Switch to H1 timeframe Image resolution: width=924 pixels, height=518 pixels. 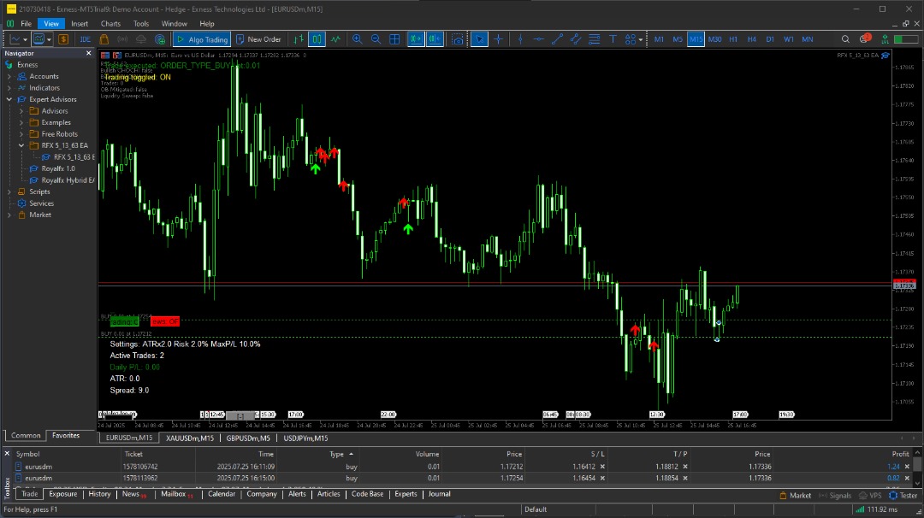click(733, 39)
